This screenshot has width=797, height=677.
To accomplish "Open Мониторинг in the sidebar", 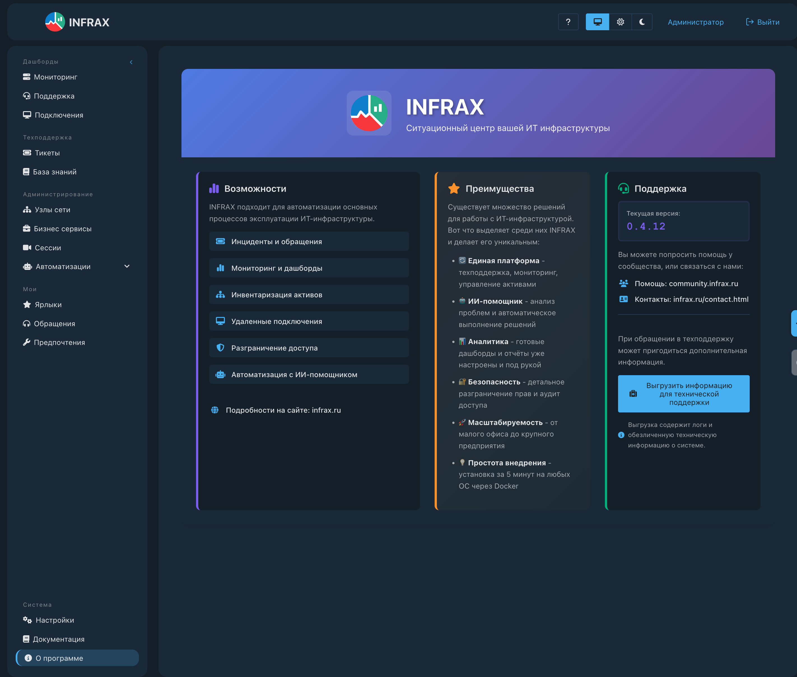I will 55,77.
